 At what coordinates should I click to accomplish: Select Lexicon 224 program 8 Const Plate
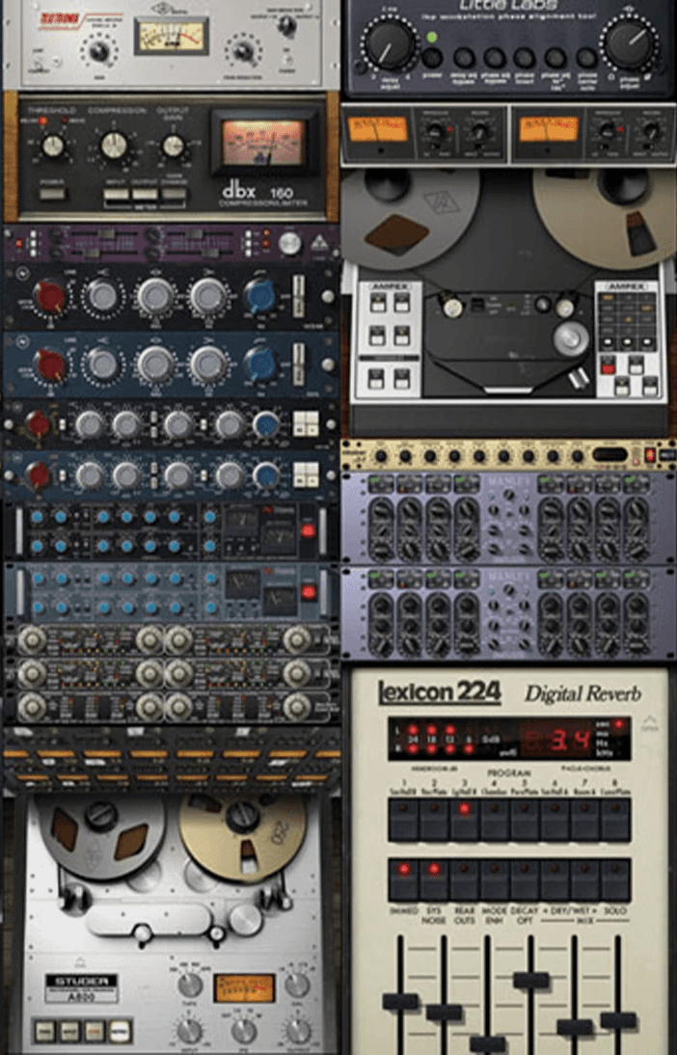(x=615, y=821)
